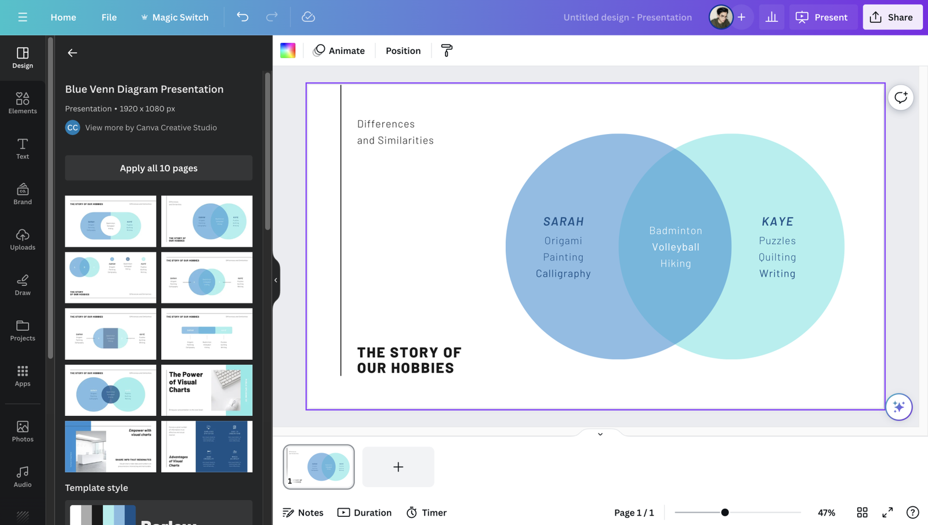Select the paint roller style-copy tool
This screenshot has height=525, width=928.
point(446,50)
